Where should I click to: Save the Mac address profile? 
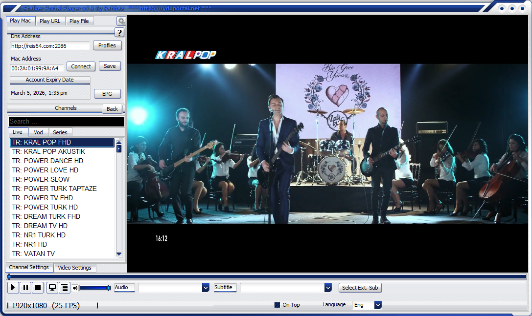[110, 66]
